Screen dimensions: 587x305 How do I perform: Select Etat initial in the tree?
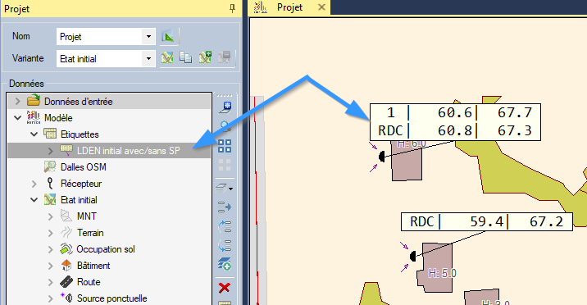click(x=79, y=200)
